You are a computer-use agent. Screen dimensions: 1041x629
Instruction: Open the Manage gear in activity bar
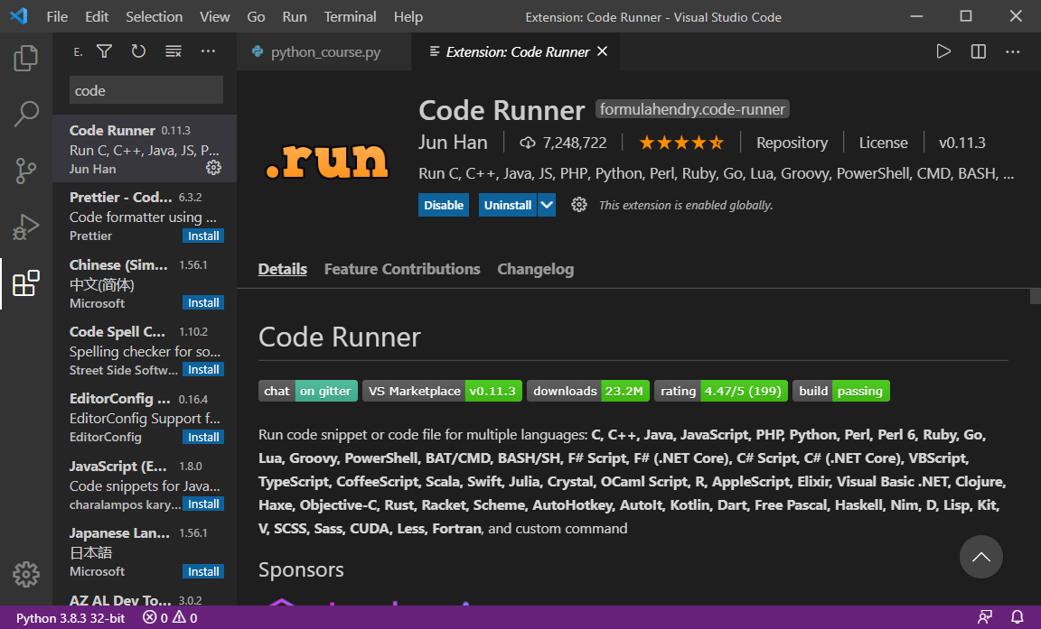point(26,574)
